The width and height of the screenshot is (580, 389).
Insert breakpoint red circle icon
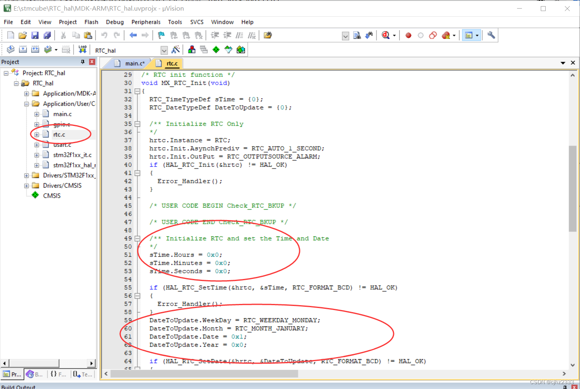[408, 36]
